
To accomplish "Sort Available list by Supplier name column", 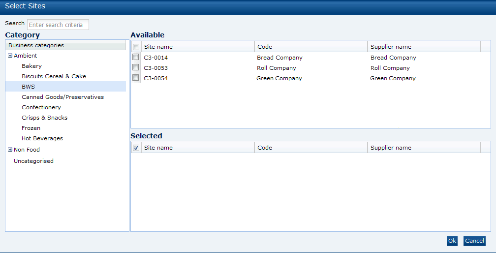I will (424, 46).
